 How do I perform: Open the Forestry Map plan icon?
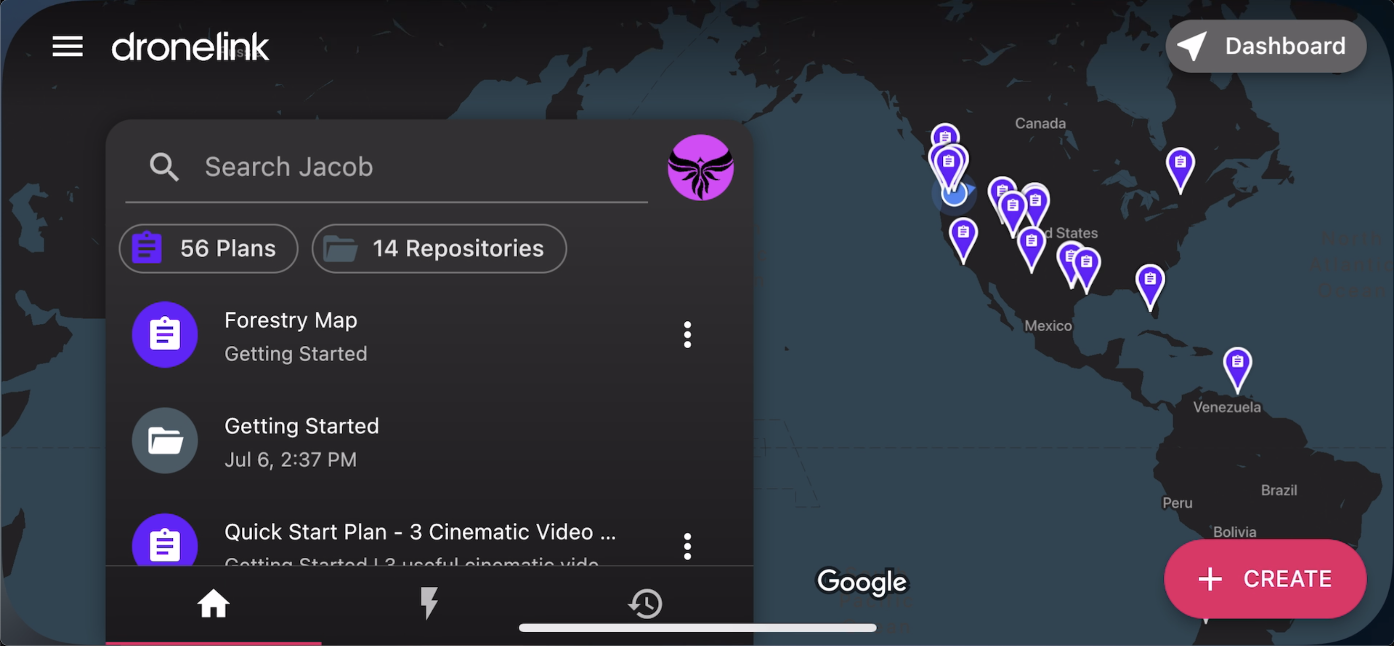point(165,335)
